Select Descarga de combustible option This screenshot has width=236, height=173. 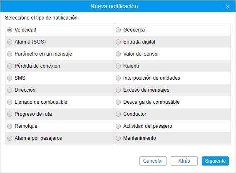[118, 102]
